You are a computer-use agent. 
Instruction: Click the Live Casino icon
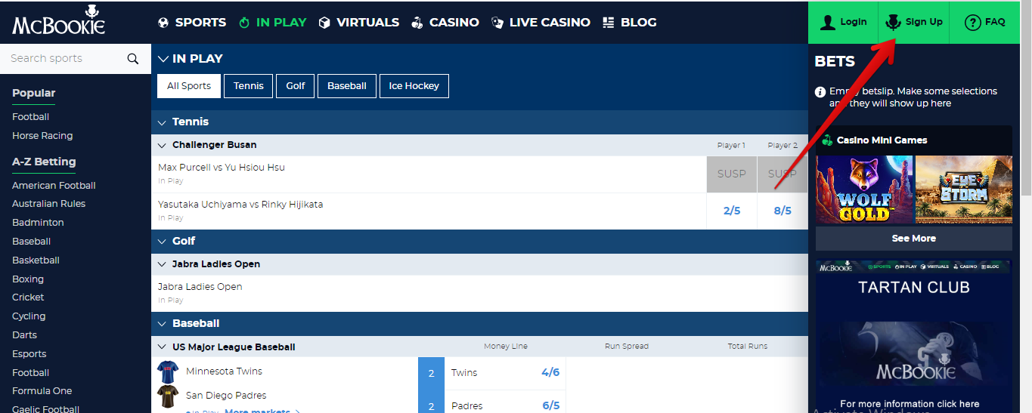click(x=497, y=23)
